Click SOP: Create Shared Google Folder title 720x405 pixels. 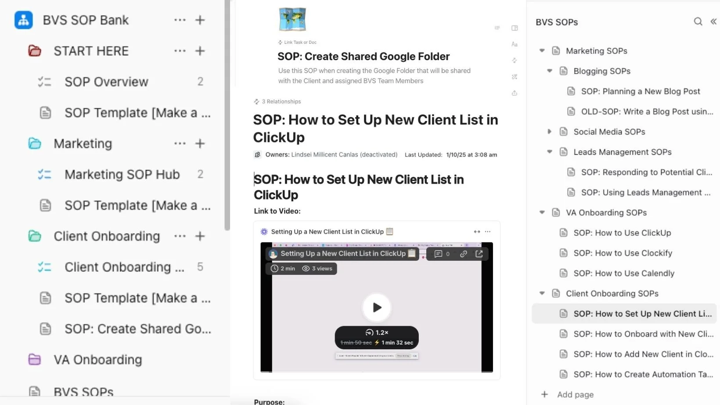point(364,57)
